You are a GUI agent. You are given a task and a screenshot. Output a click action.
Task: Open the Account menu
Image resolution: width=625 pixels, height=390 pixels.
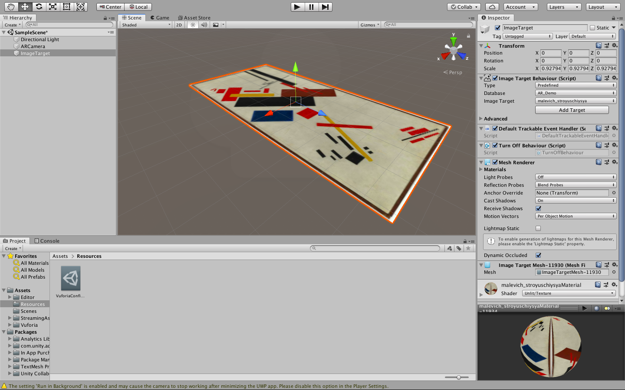(521, 7)
